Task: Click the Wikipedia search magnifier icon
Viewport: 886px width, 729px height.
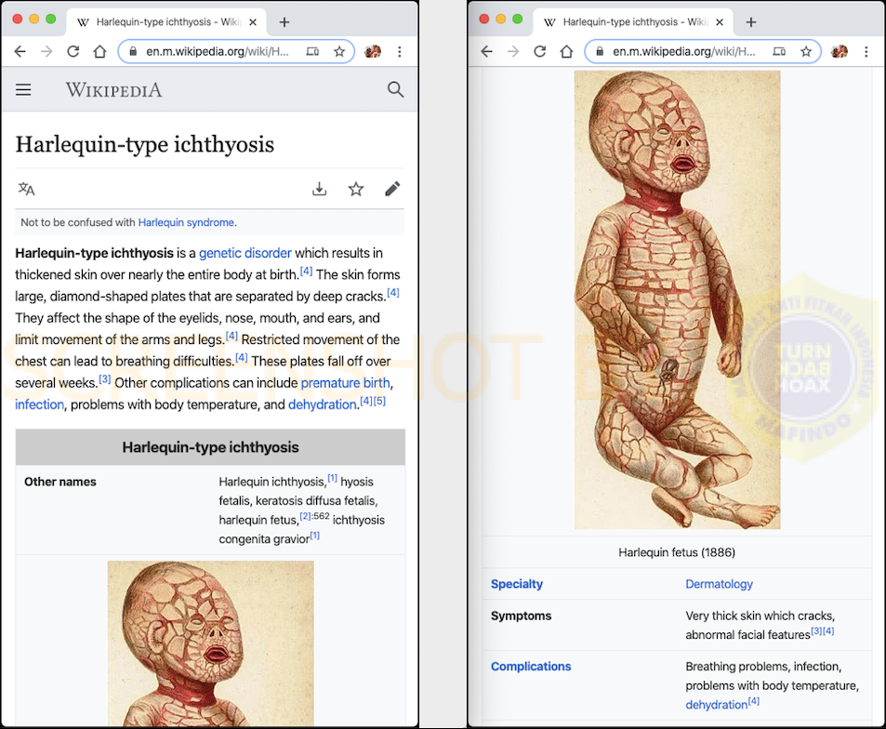Action: pyautogui.click(x=395, y=89)
